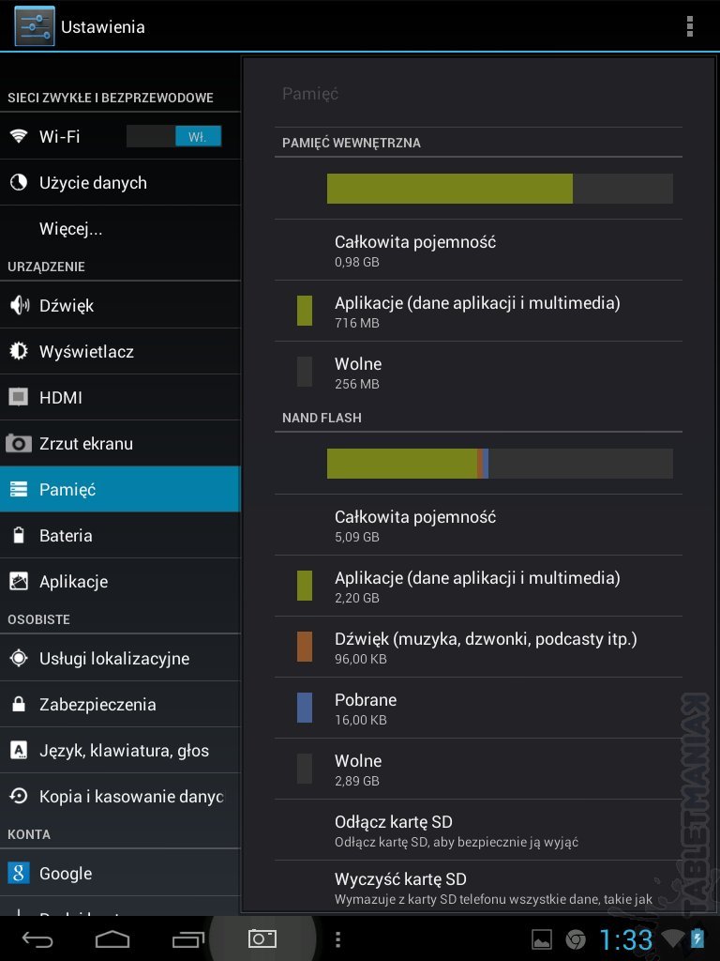This screenshot has width=720, height=961.
Task: Open Wyświetlacz display settings
Action: 86,352
